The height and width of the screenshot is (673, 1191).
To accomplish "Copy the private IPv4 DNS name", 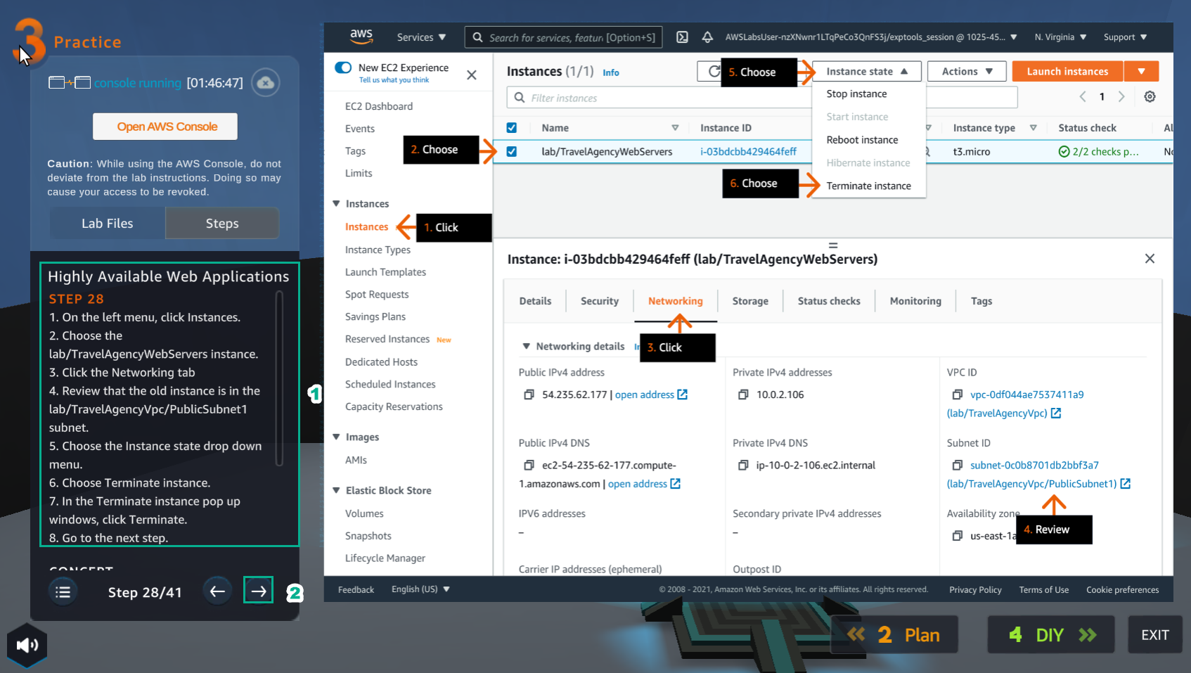I will tap(743, 466).
